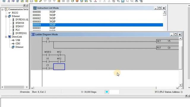Choose the CDC DirectLink connection
Image resolution: width=190 pixels, height=107 pixels.
pyautogui.click(x=18, y=44)
